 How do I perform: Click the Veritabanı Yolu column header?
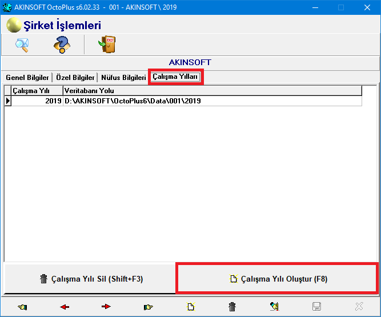tap(211, 90)
